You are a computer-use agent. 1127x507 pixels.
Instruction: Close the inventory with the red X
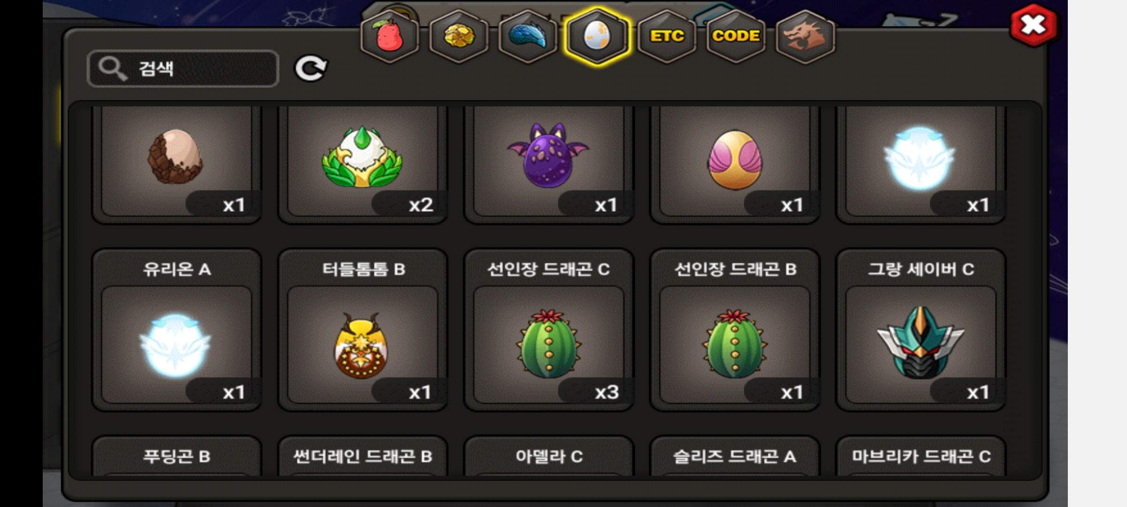[1034, 25]
